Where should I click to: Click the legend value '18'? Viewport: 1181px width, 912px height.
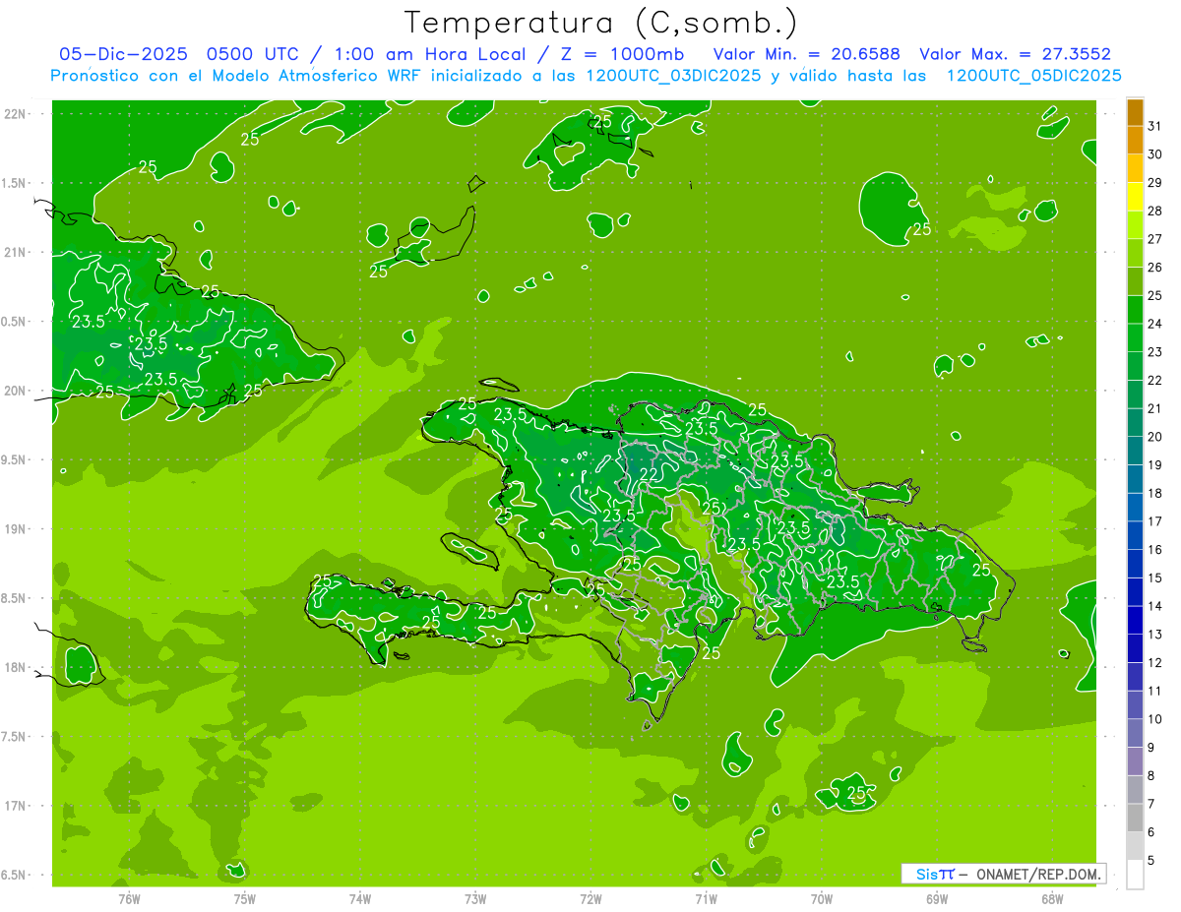click(x=1154, y=493)
